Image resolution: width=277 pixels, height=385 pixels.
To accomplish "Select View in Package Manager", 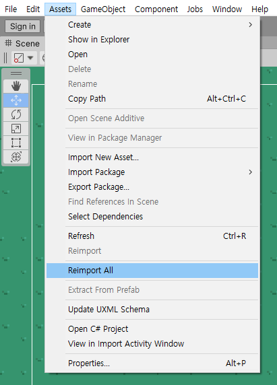I will pos(152,138).
